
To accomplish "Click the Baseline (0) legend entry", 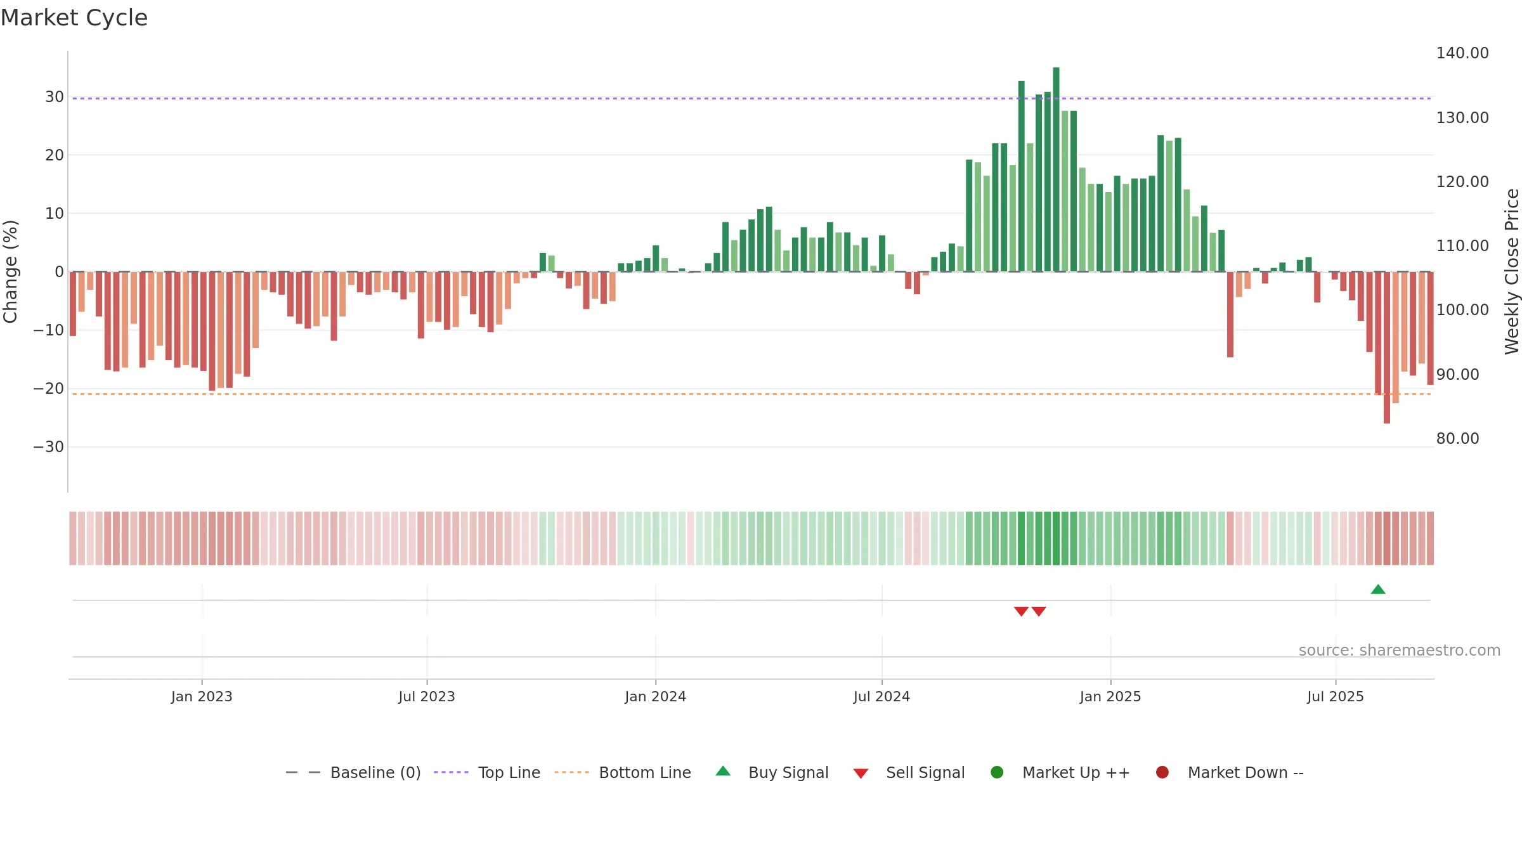I will click(x=353, y=772).
